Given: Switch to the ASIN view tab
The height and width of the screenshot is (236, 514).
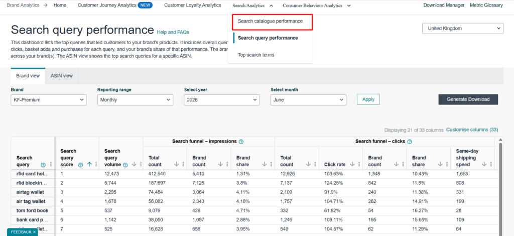Looking at the screenshot, I should coord(62,76).
